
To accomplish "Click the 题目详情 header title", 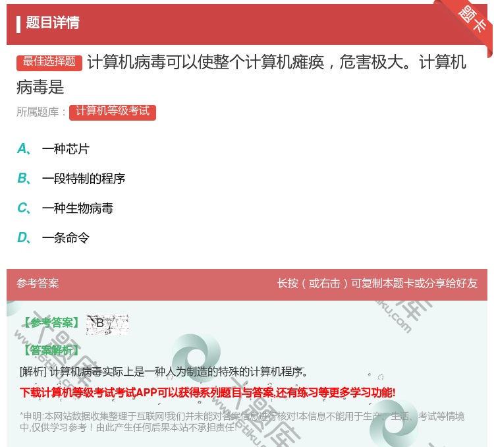I will (53, 22).
